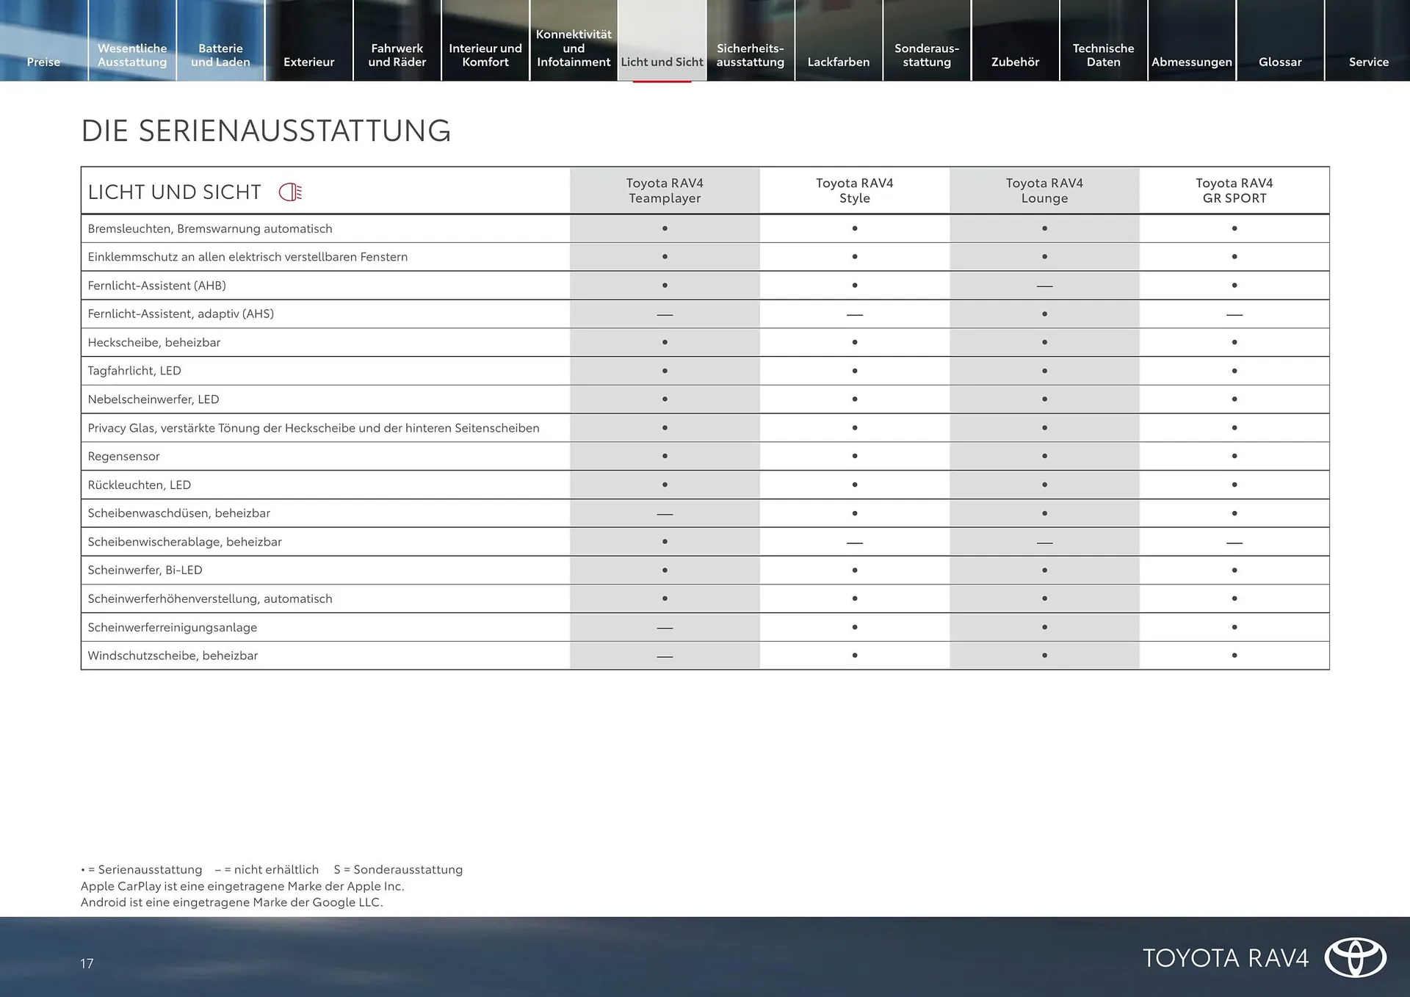Select the Abmessungen tab
The image size is (1410, 997).
1191,62
